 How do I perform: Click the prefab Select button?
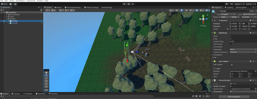tap(234, 17)
